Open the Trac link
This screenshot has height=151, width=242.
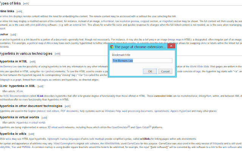14,147
